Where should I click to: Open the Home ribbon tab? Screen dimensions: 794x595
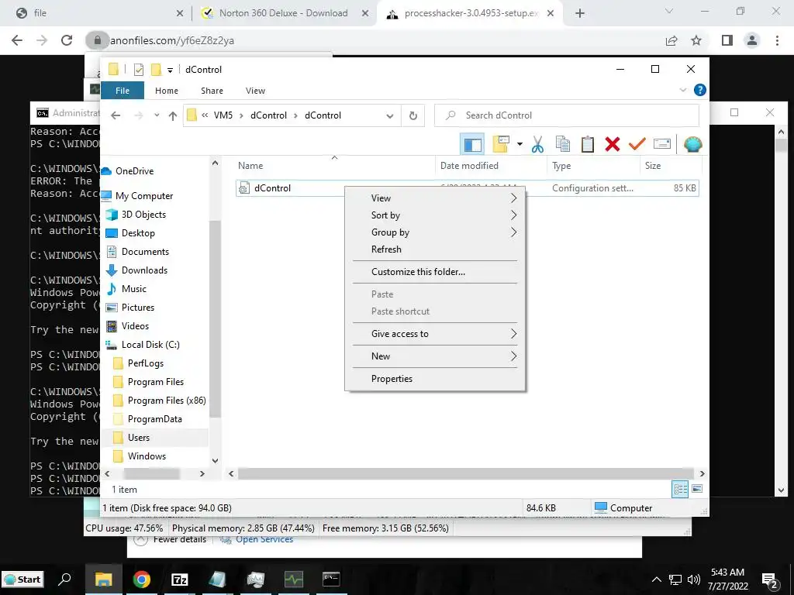pyautogui.click(x=167, y=91)
